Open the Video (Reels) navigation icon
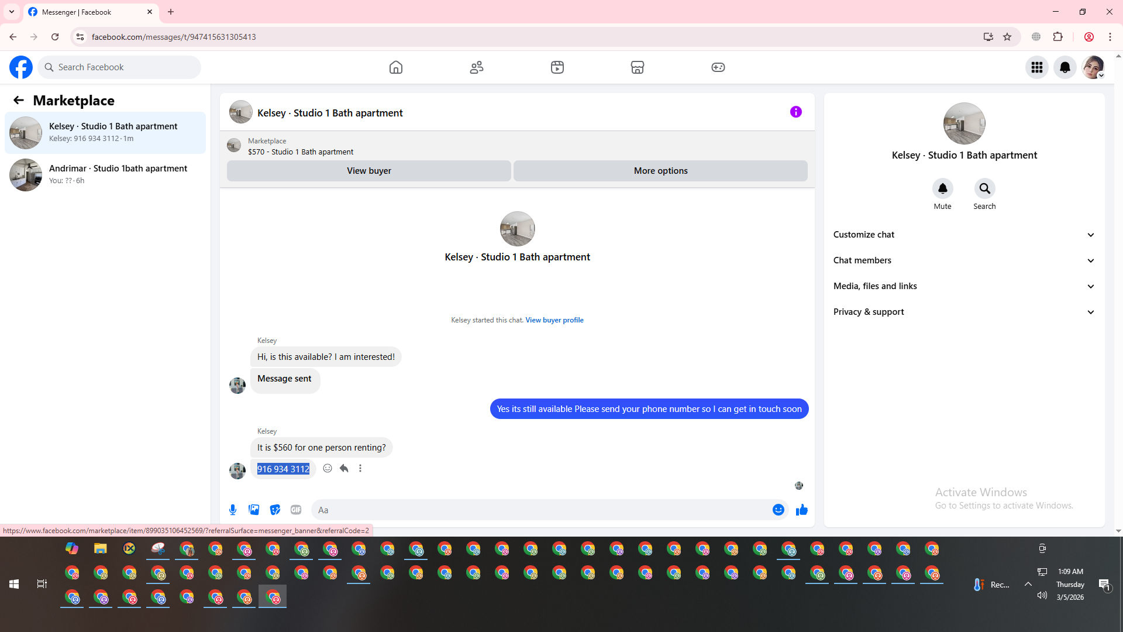 (x=557, y=67)
